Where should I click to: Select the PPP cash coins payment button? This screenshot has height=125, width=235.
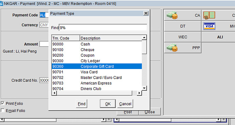(183, 48)
